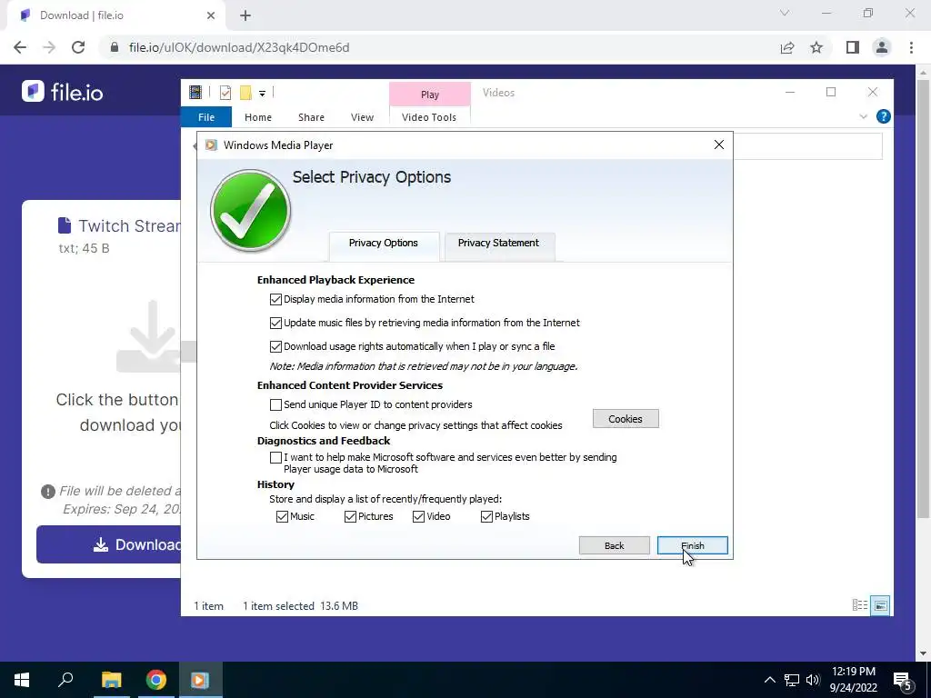Open Chrome profile avatar
931x698 pixels.
[882, 47]
